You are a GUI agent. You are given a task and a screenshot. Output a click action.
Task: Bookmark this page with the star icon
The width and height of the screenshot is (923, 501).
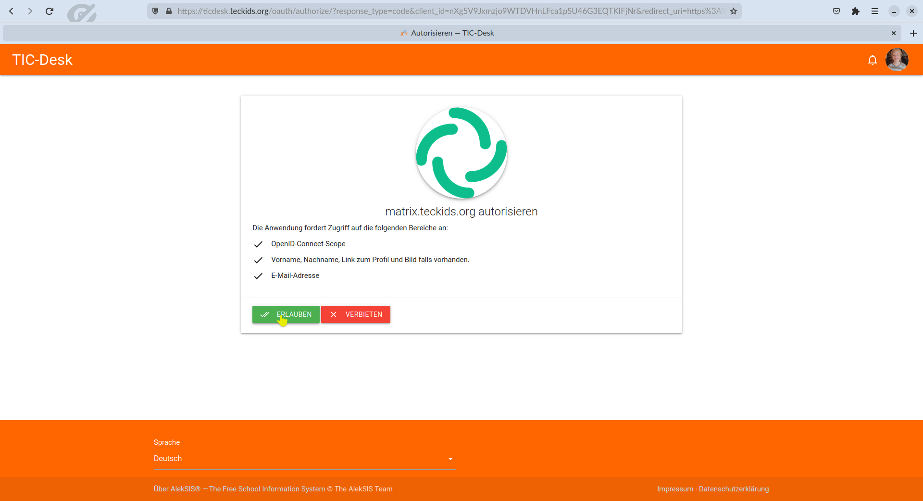[734, 11]
